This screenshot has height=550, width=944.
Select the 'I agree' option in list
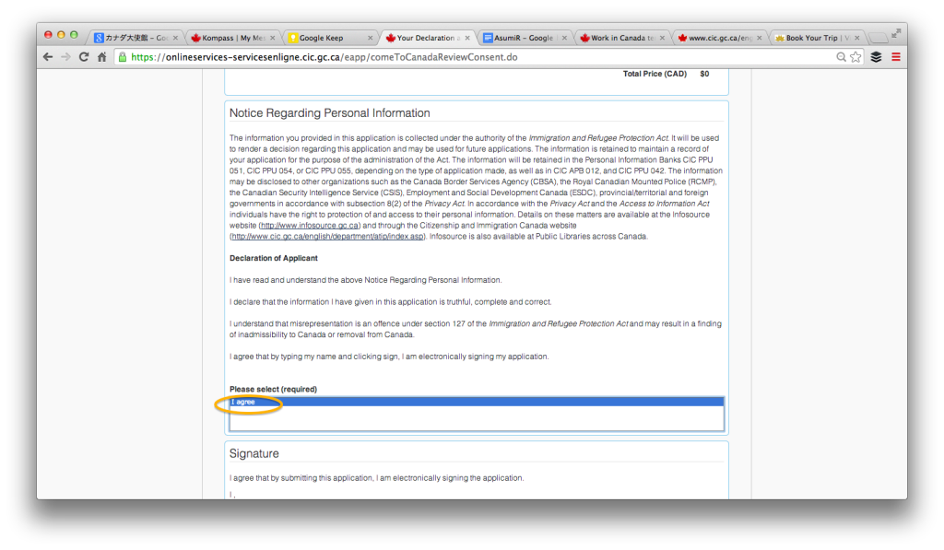(477, 402)
